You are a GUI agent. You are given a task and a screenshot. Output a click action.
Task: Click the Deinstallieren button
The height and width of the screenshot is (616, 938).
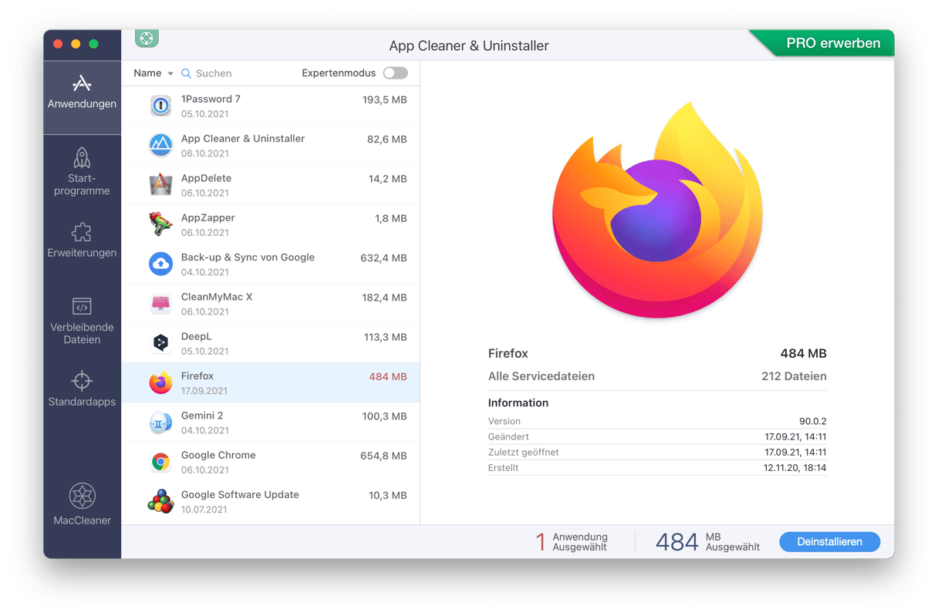point(830,542)
